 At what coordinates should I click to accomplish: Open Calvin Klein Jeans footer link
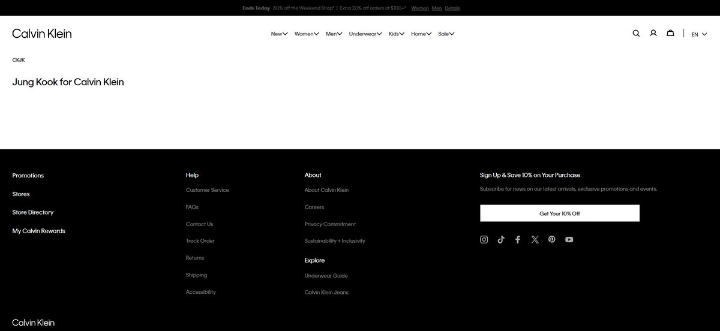pyautogui.click(x=326, y=293)
